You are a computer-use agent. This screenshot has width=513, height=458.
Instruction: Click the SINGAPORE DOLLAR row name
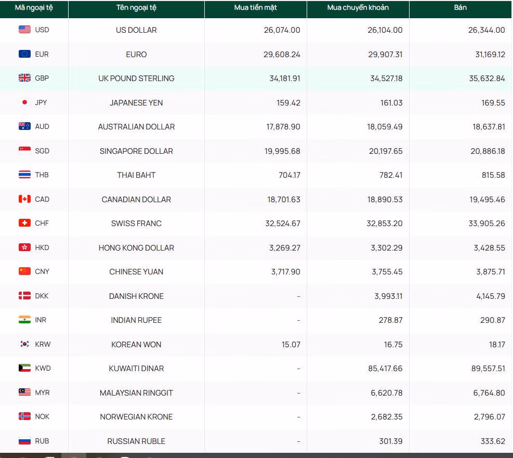tap(136, 151)
